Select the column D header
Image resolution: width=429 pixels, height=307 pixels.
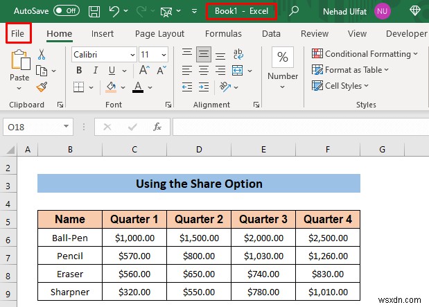199,150
